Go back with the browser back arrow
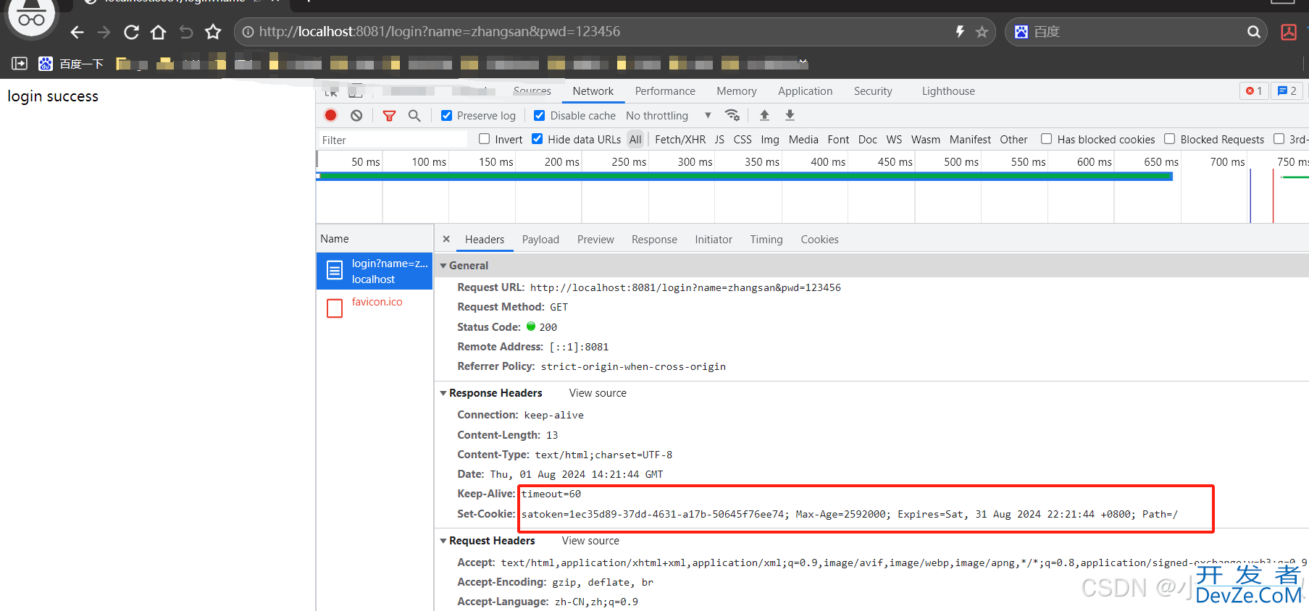This screenshot has height=611, width=1309. tap(78, 32)
